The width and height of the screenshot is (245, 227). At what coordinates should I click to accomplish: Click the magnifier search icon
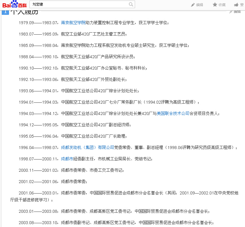[131, 4]
